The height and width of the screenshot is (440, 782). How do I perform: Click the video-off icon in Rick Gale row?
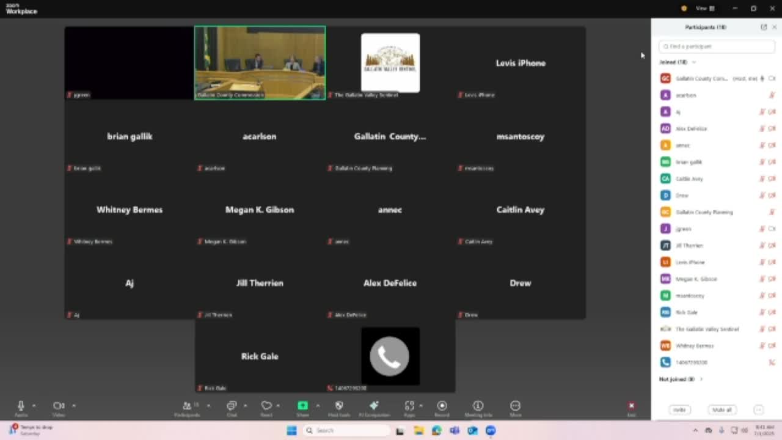772,312
